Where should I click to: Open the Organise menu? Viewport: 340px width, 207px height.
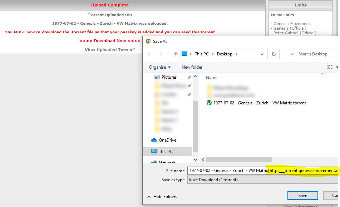160,67
